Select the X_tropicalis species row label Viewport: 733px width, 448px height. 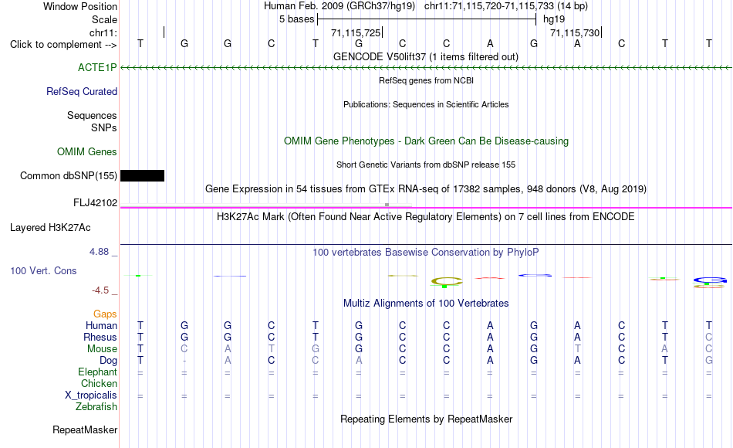coord(91,395)
